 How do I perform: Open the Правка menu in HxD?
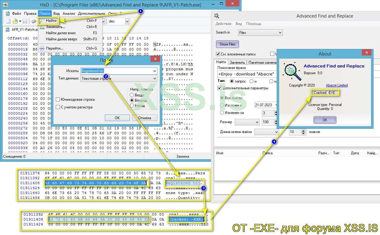30,14
